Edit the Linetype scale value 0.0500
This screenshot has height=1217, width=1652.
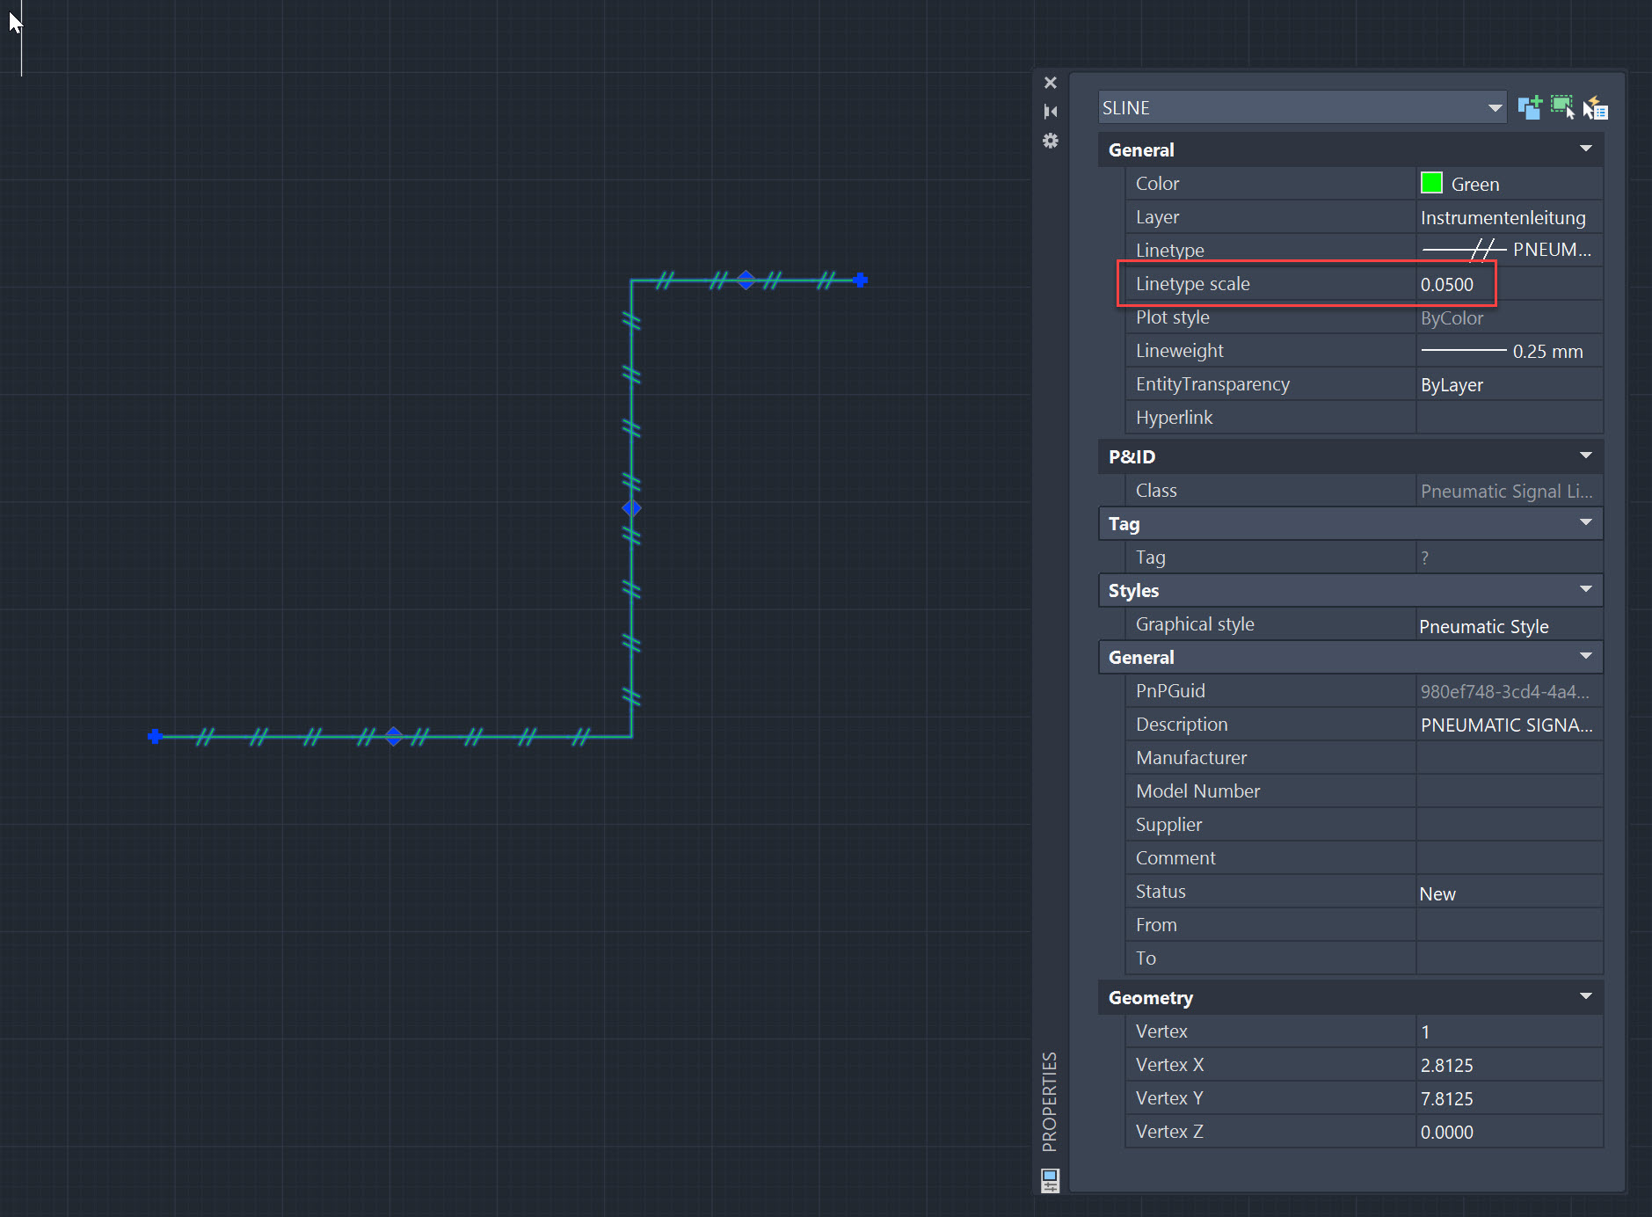pyautogui.click(x=1449, y=283)
